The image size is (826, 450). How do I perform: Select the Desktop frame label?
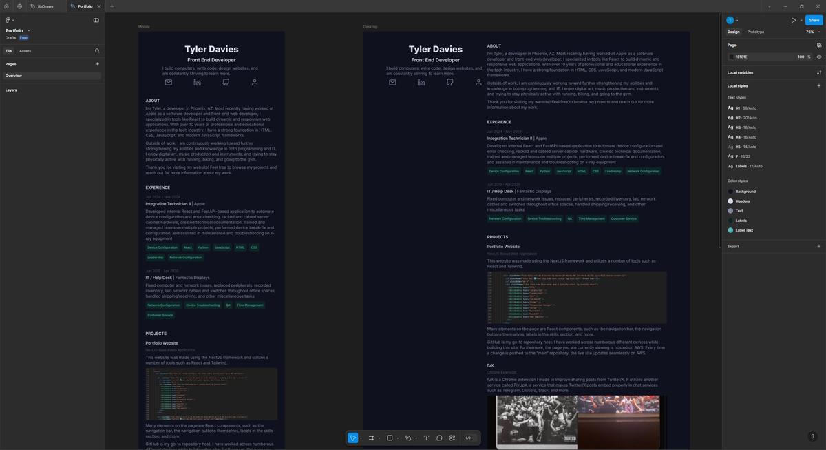click(x=370, y=27)
